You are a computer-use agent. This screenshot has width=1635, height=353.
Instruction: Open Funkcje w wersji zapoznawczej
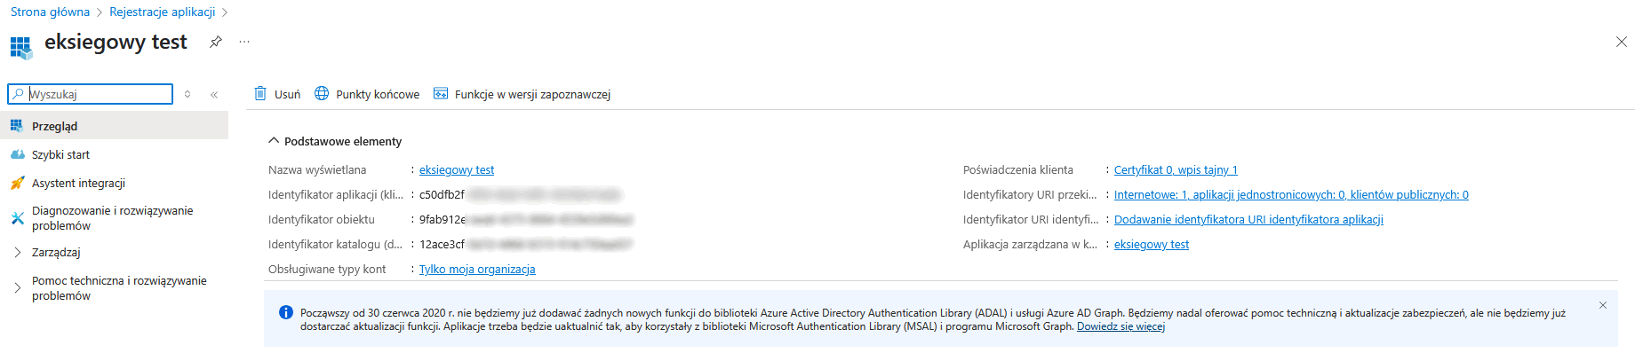coord(522,94)
